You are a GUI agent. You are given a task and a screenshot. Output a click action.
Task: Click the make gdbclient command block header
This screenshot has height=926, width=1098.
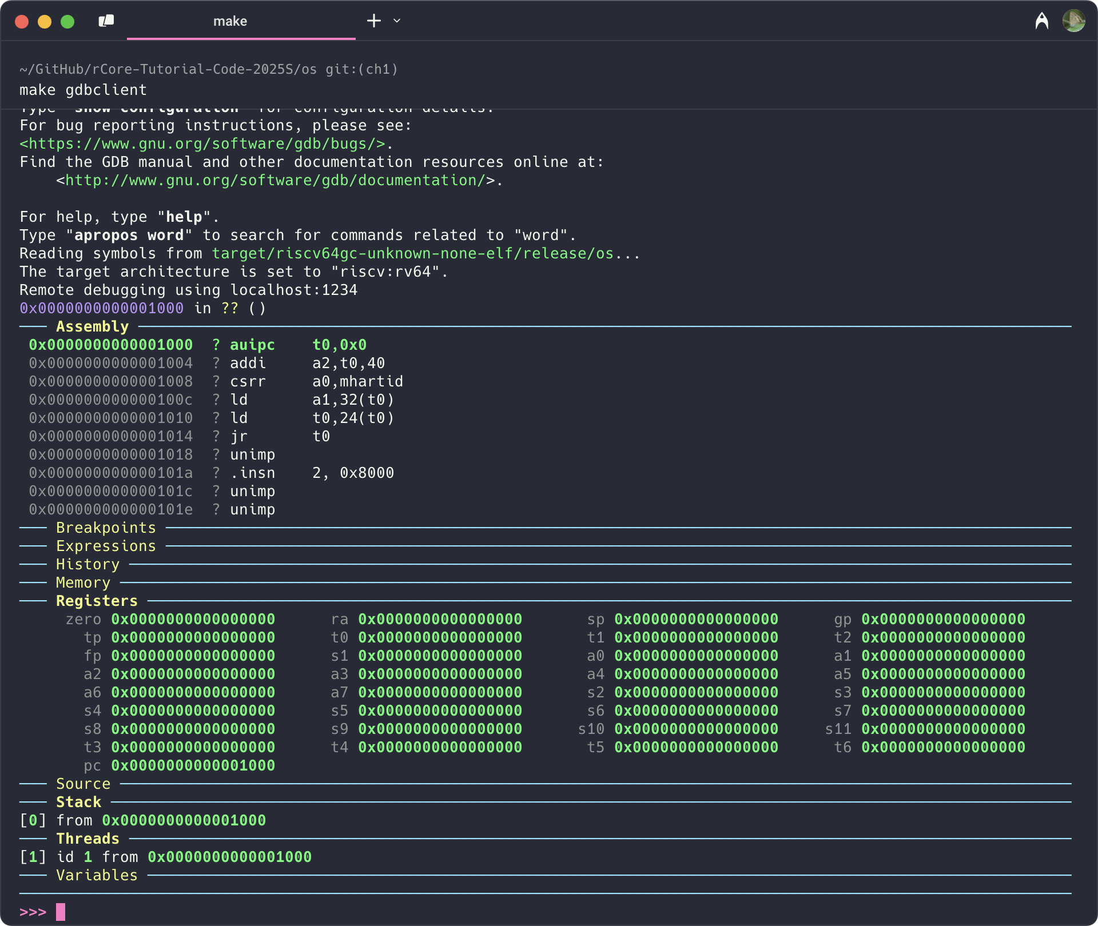(x=83, y=90)
